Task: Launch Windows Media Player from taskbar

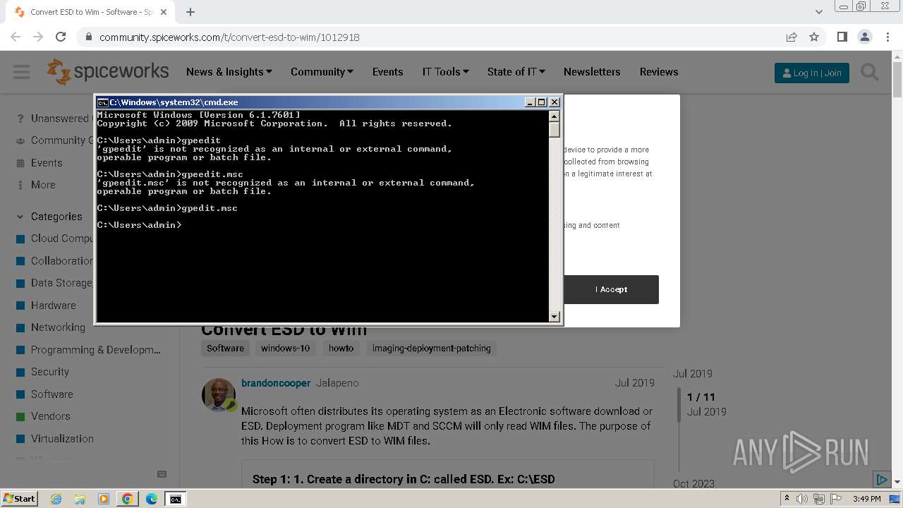Action: pos(104,499)
